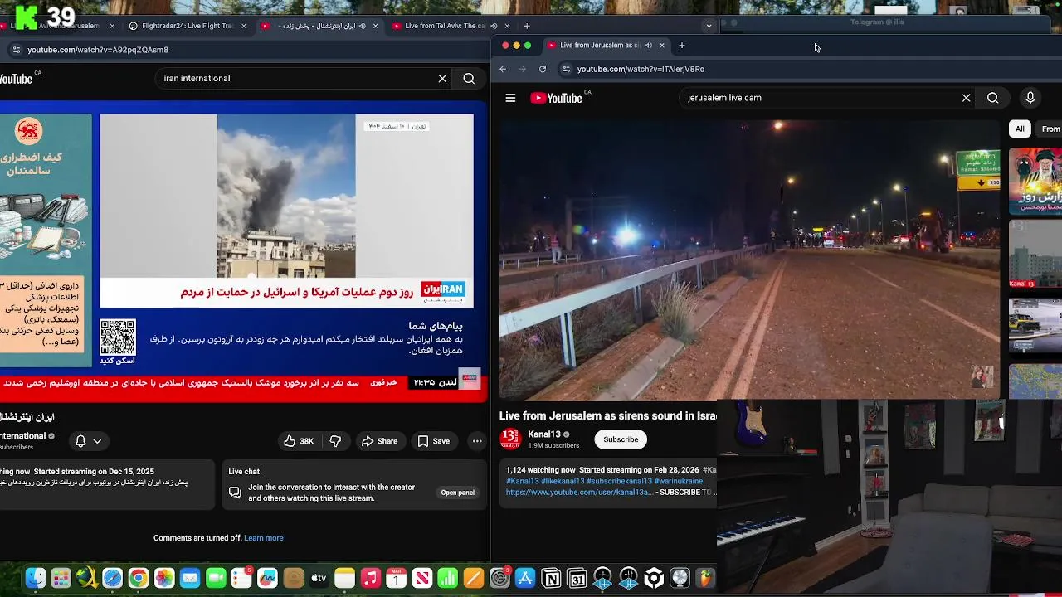Go to the YouTube home logo in the right window
Screen dimensions: 1062x597
tap(556, 98)
